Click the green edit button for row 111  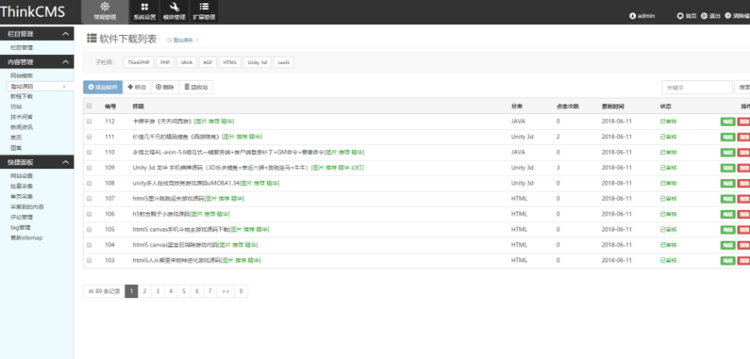click(x=727, y=137)
